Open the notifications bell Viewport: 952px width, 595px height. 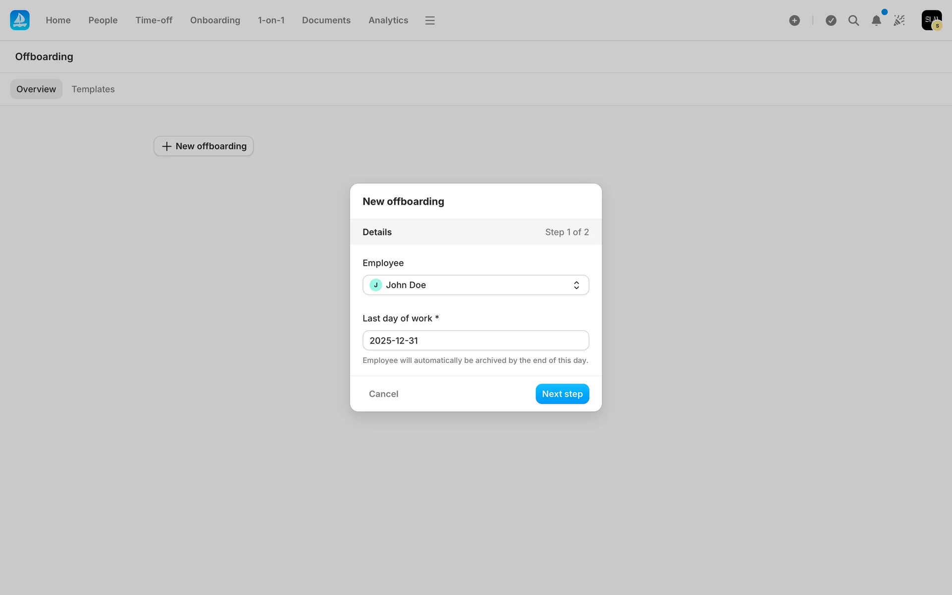876,20
